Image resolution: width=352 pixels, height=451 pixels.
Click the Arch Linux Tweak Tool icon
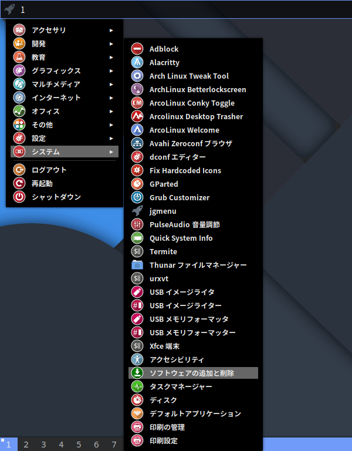click(137, 76)
